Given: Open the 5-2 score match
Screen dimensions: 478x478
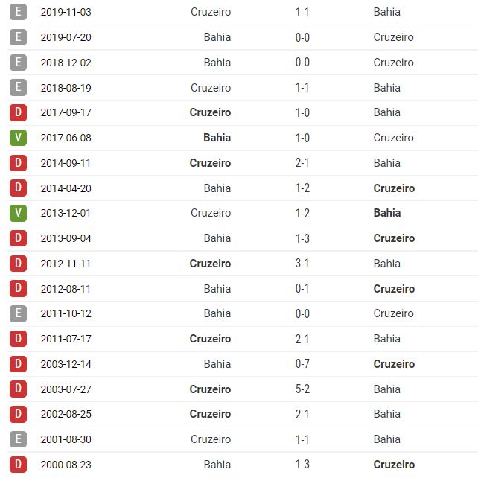Looking at the screenshot, I should coord(302,389).
